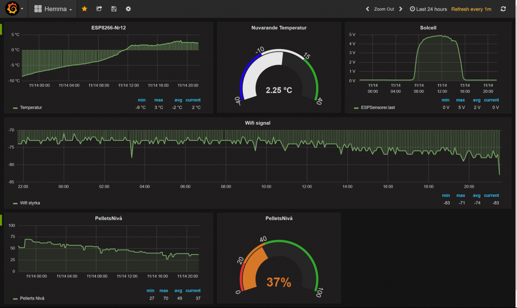The height and width of the screenshot is (308, 517).
Task: Sort PelletsNivå legend by min
Action: [x=150, y=290]
